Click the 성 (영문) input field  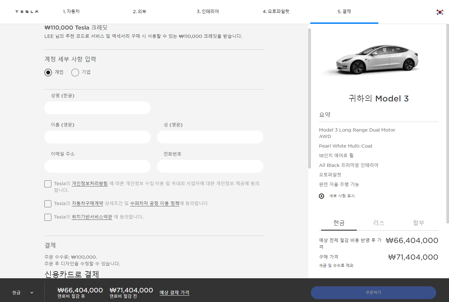click(x=210, y=137)
